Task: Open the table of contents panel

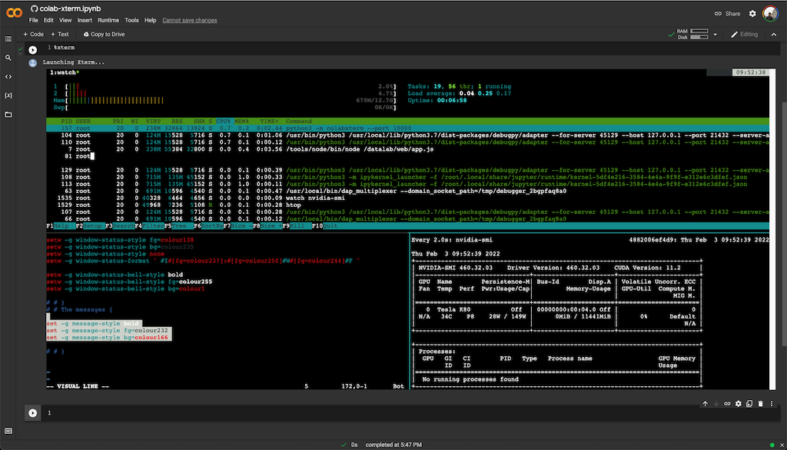Action: pos(8,39)
